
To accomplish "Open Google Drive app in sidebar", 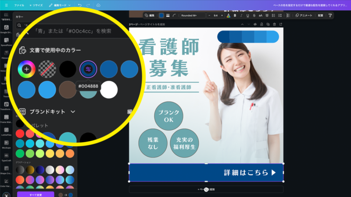I will tap(6, 29).
